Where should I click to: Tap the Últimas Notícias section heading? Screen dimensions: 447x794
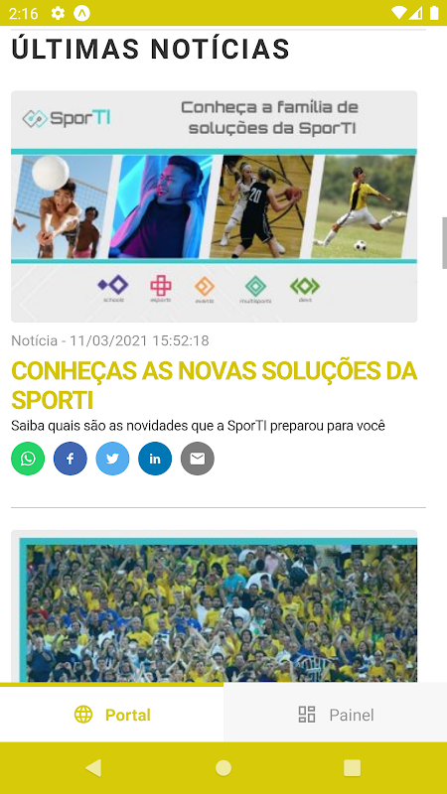pos(151,49)
